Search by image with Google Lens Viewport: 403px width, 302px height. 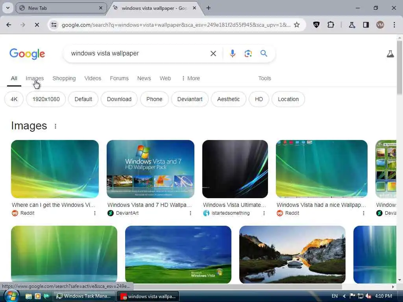point(248,53)
